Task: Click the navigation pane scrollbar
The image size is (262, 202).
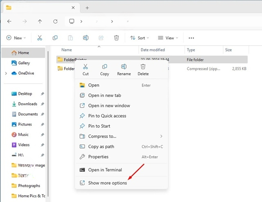Action: pos(48,123)
